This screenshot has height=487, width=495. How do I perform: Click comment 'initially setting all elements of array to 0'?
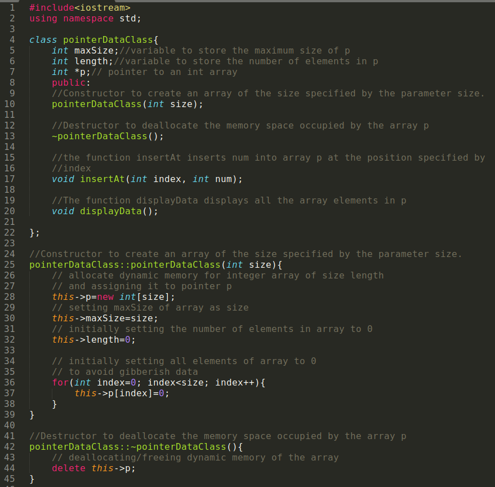coord(184,361)
